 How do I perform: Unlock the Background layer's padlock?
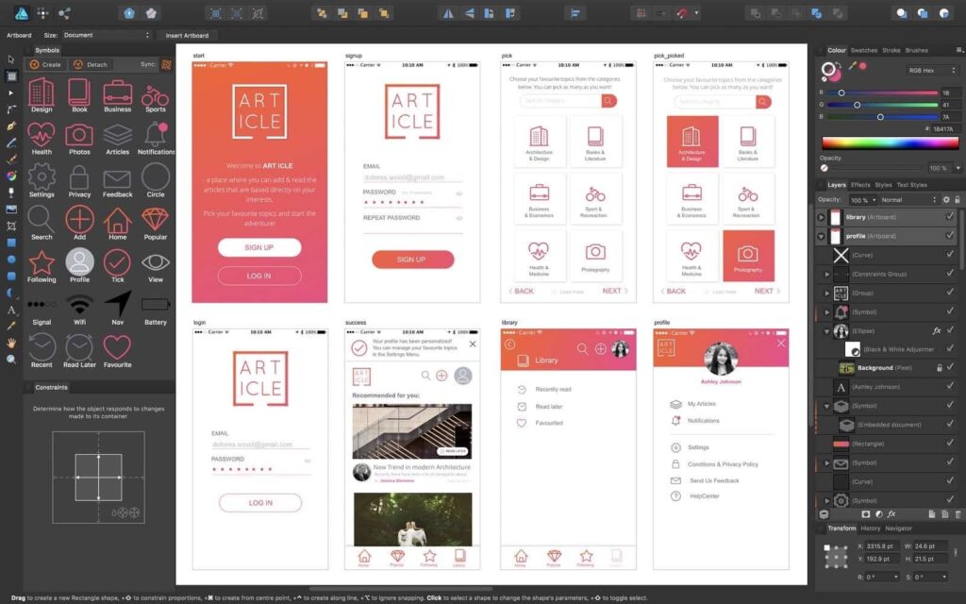[x=939, y=368]
